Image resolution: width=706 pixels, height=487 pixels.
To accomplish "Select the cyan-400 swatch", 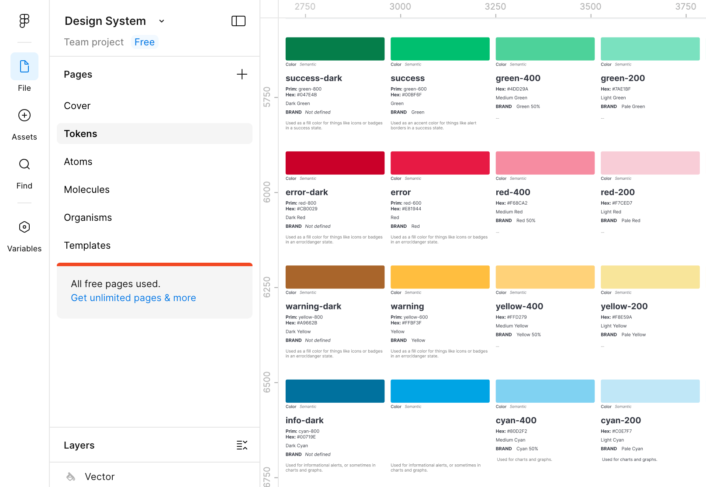I will coord(545,391).
